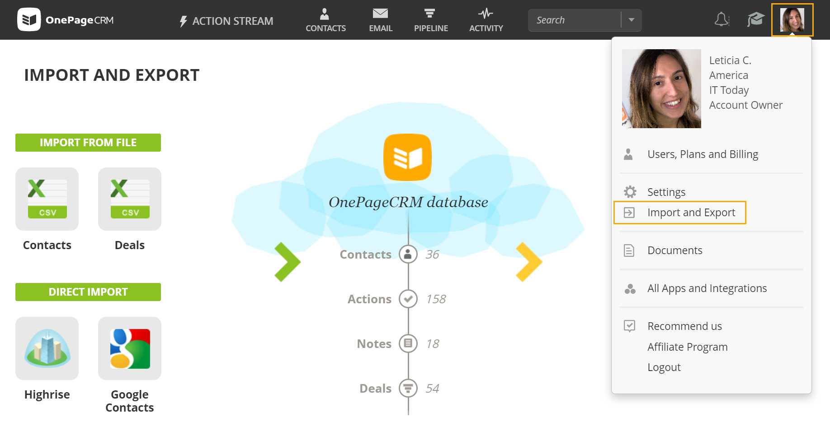The height and width of the screenshot is (422, 830).
Task: Start Highrise direct import
Action: pyautogui.click(x=47, y=348)
